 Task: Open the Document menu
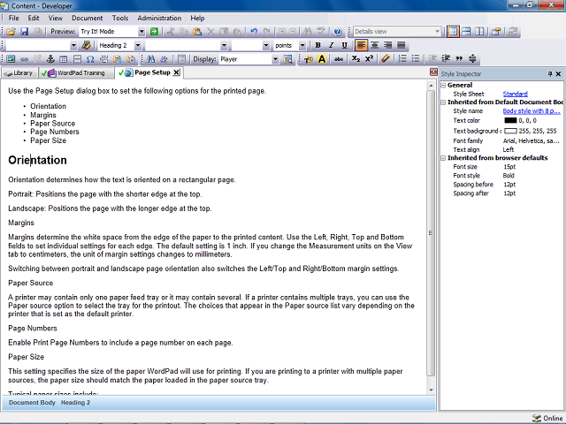[x=87, y=18]
